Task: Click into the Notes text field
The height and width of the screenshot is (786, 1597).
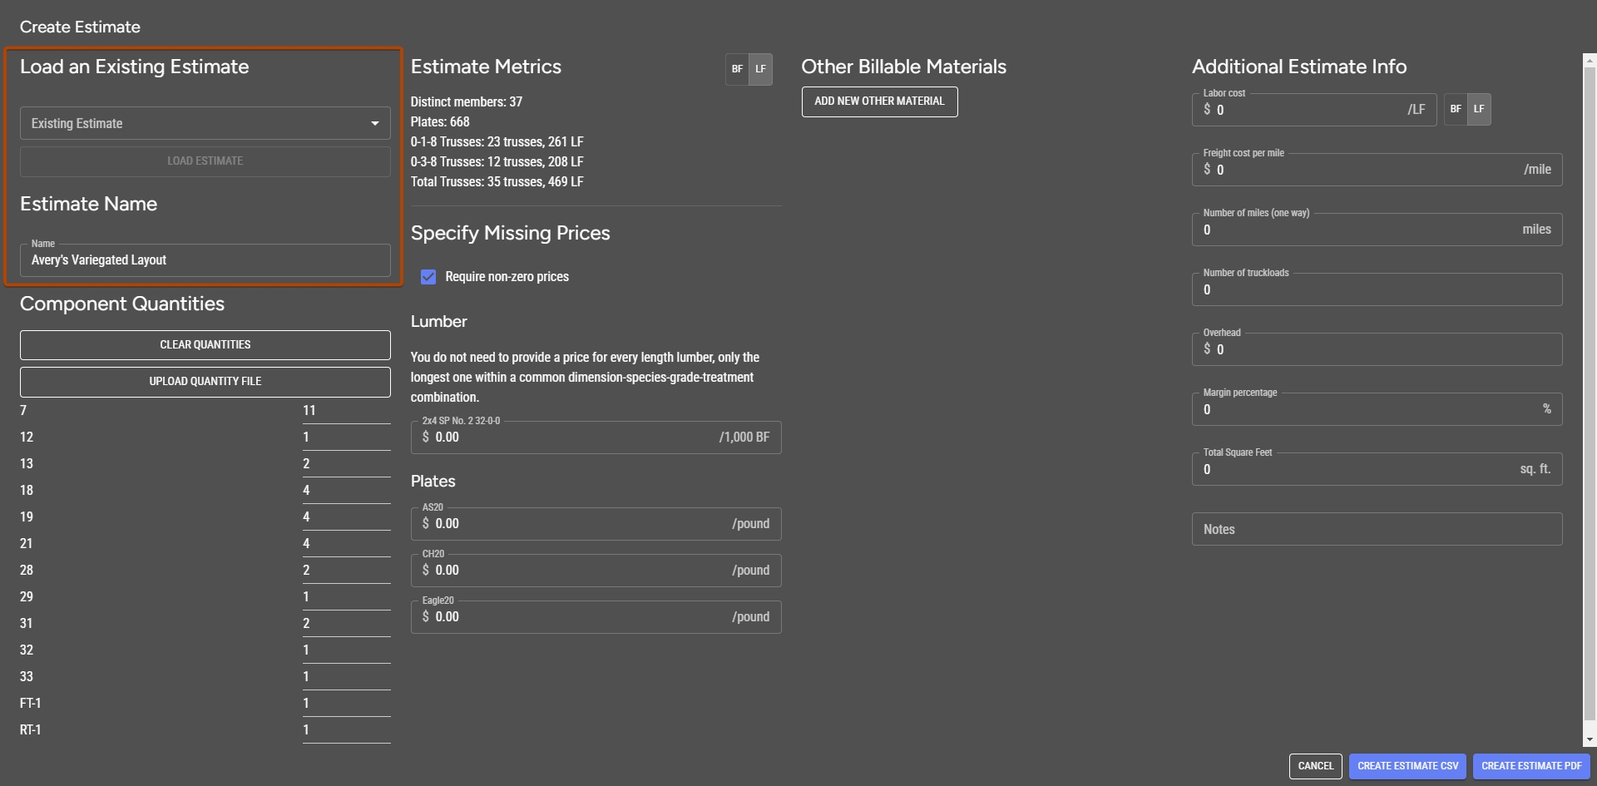Action: pyautogui.click(x=1377, y=529)
